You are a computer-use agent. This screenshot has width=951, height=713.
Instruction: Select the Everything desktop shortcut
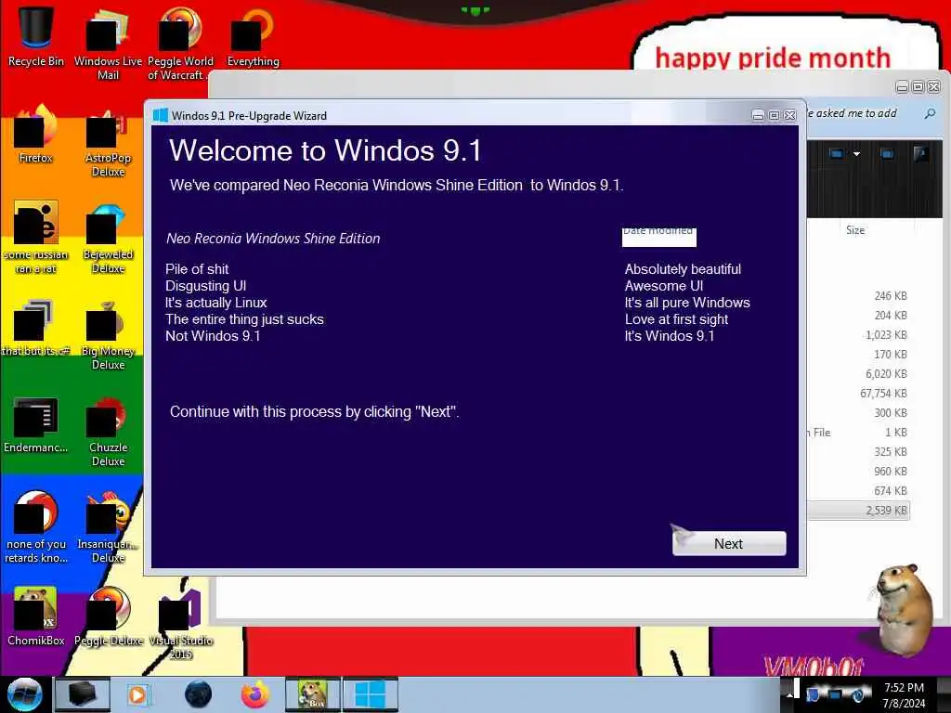[x=253, y=36]
